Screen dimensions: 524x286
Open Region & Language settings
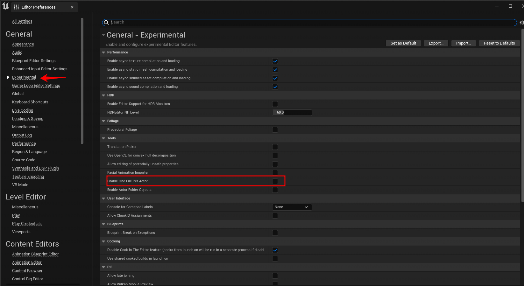click(x=29, y=152)
